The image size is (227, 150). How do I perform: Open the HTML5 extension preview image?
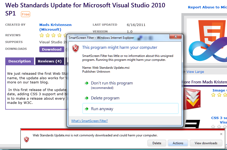[207, 41]
